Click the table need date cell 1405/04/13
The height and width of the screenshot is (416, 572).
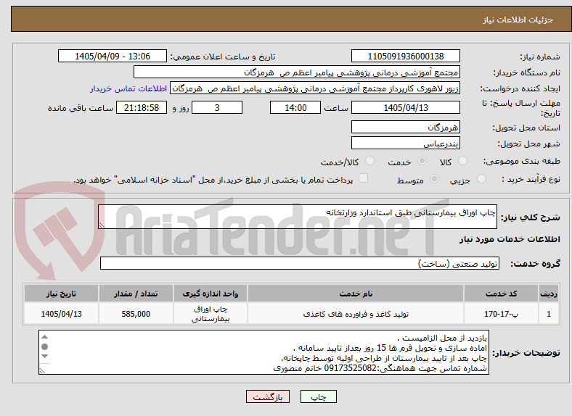[61, 314]
